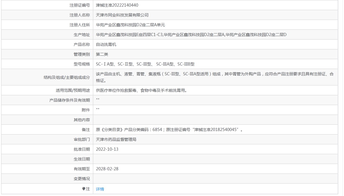Select approval date 2022-10-13
The height and width of the screenshot is (196, 344).
(107, 149)
